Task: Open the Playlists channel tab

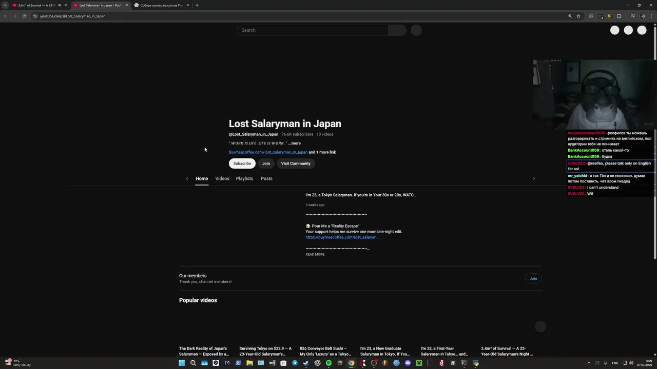Action: pyautogui.click(x=244, y=178)
